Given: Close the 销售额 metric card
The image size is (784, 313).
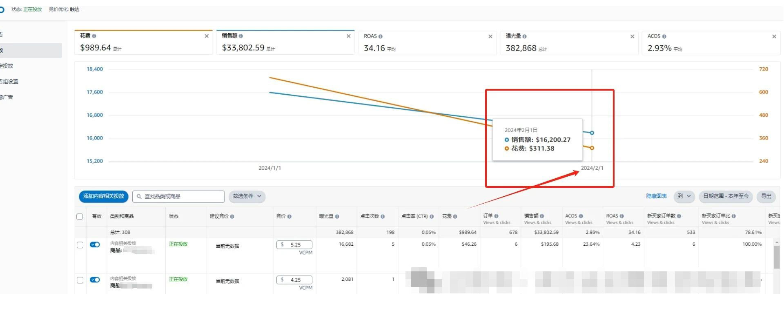Looking at the screenshot, I should [x=348, y=36].
